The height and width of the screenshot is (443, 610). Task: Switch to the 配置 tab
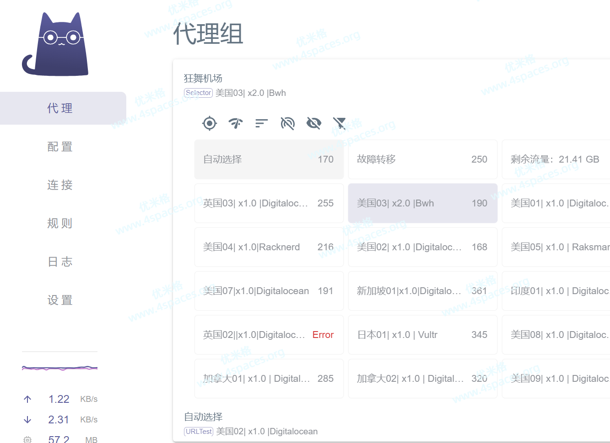tap(60, 147)
